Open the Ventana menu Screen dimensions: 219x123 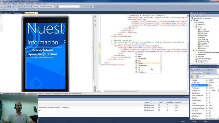pos(38,4)
